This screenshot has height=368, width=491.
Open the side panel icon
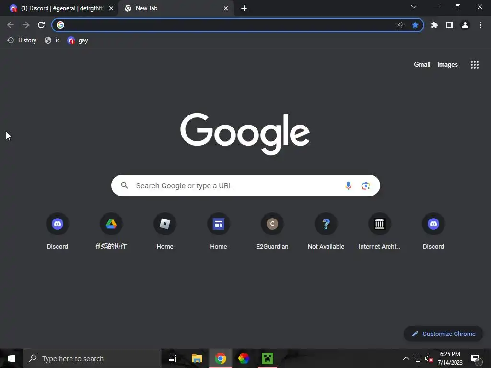tap(450, 25)
